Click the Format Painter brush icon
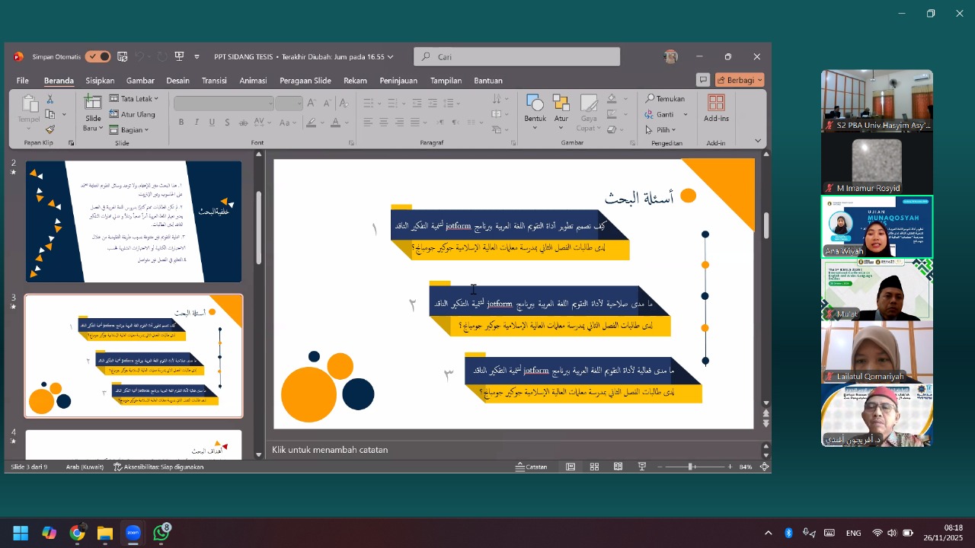 pyautogui.click(x=50, y=130)
